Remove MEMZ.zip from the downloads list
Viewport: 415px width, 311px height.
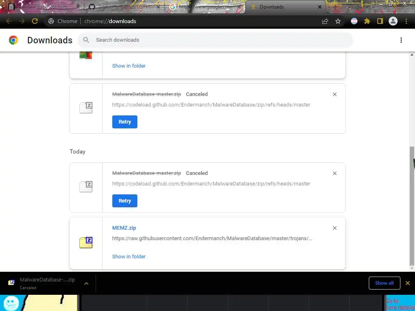coord(335,228)
